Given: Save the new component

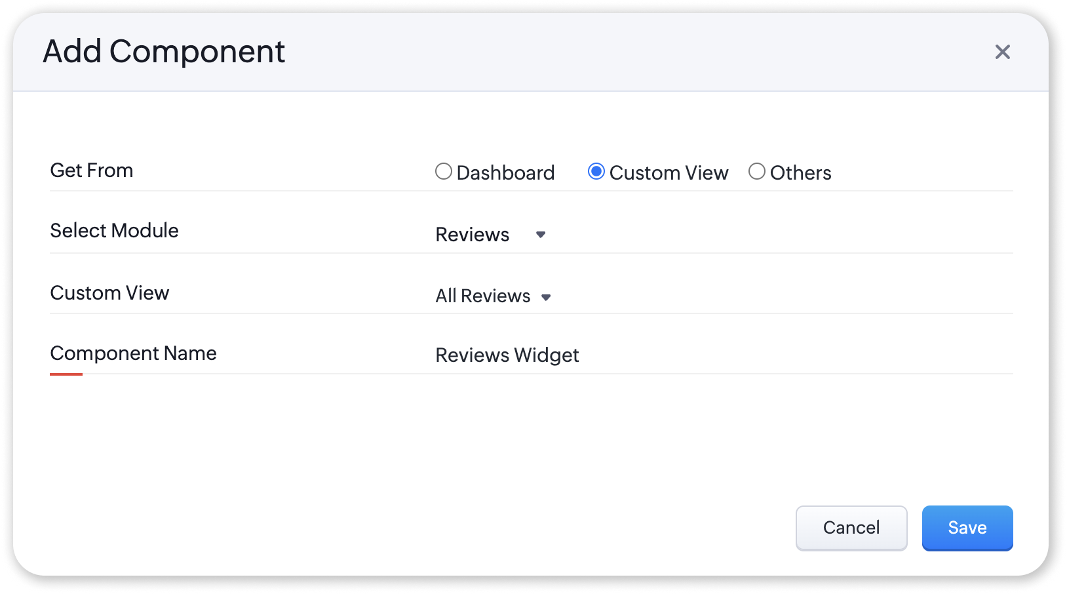Looking at the screenshot, I should click(x=967, y=528).
